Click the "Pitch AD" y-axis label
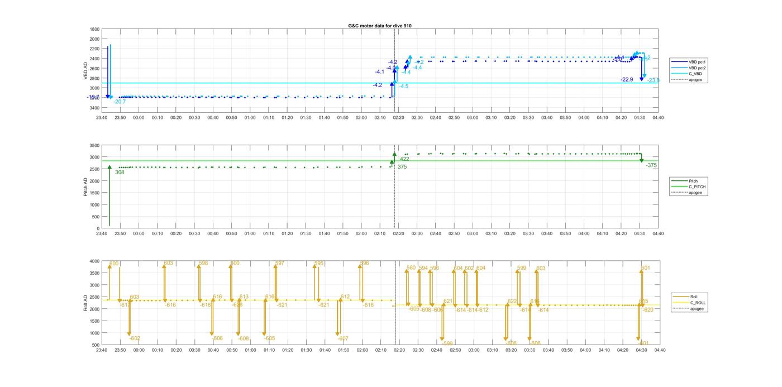This screenshot has width=782, height=387. coord(86,187)
